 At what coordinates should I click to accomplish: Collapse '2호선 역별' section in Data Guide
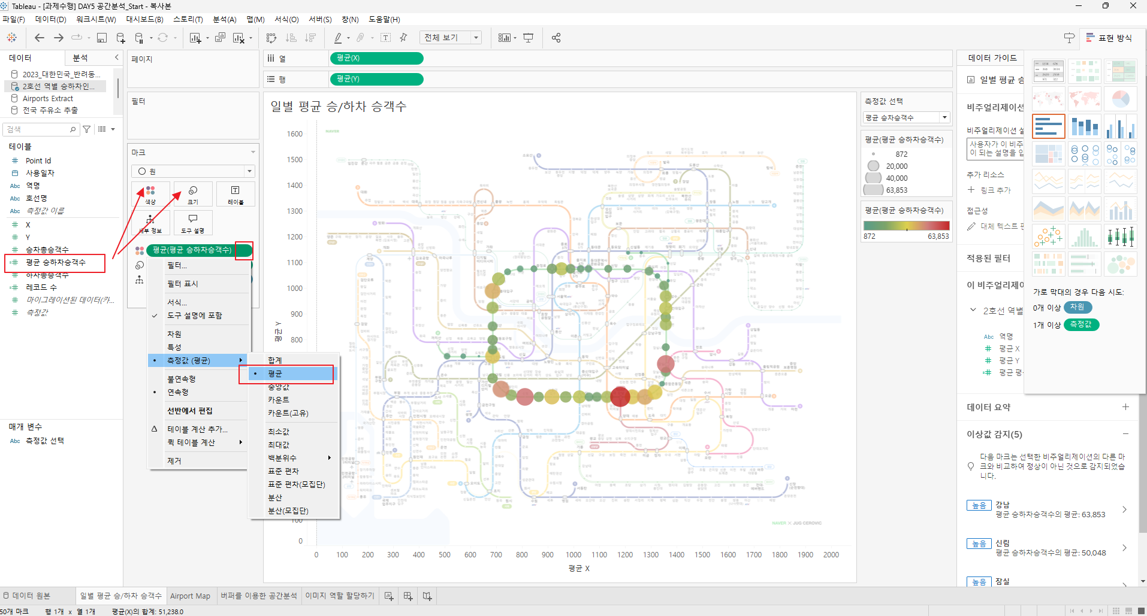pos(973,310)
